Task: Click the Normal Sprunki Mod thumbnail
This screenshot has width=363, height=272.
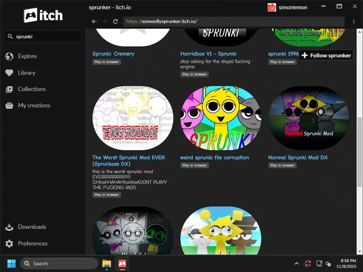Action: point(309,118)
